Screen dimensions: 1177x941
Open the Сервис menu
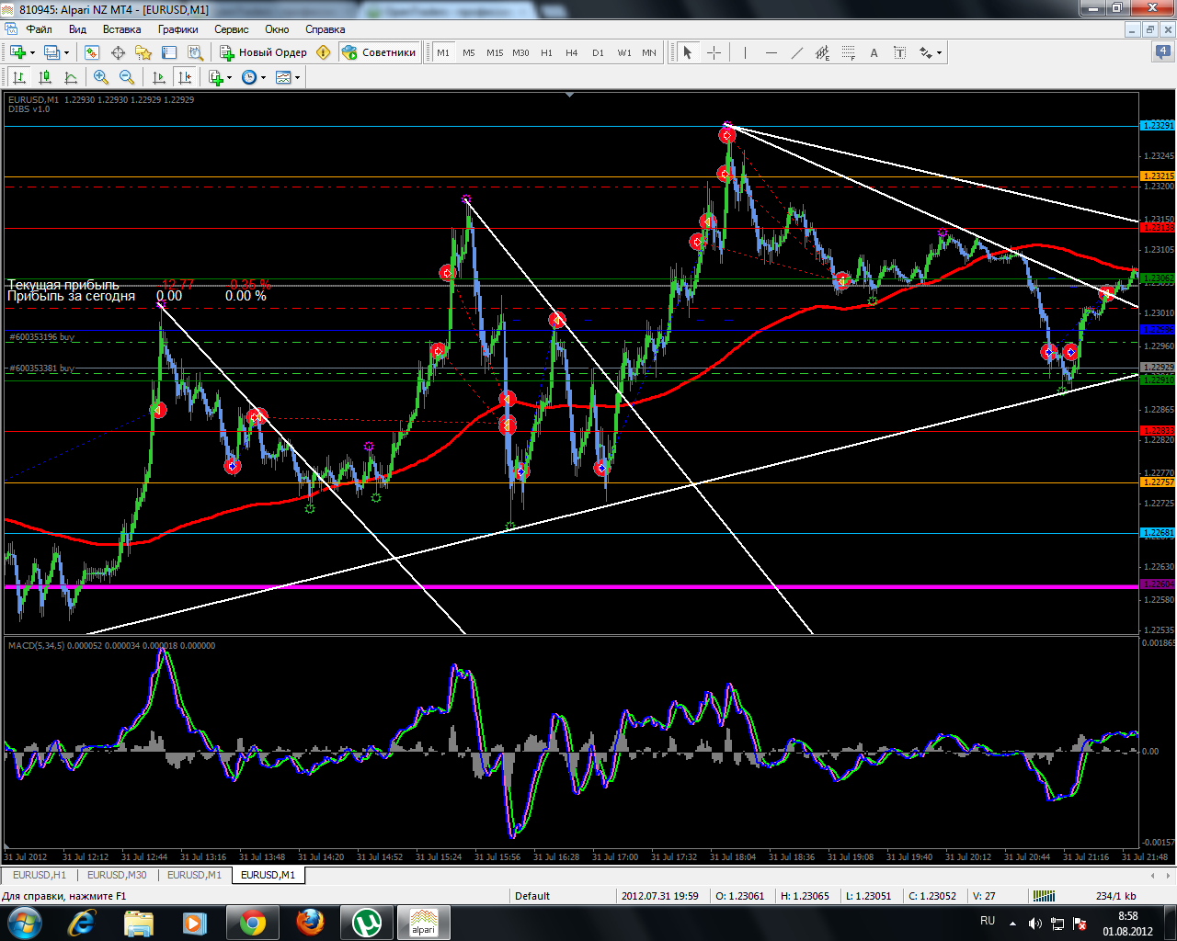[x=232, y=29]
